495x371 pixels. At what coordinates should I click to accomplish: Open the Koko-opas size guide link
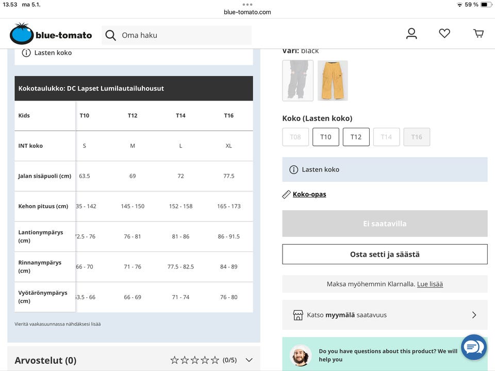coord(309,194)
